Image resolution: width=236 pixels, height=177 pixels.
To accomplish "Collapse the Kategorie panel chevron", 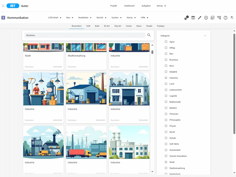I will 205,36.
